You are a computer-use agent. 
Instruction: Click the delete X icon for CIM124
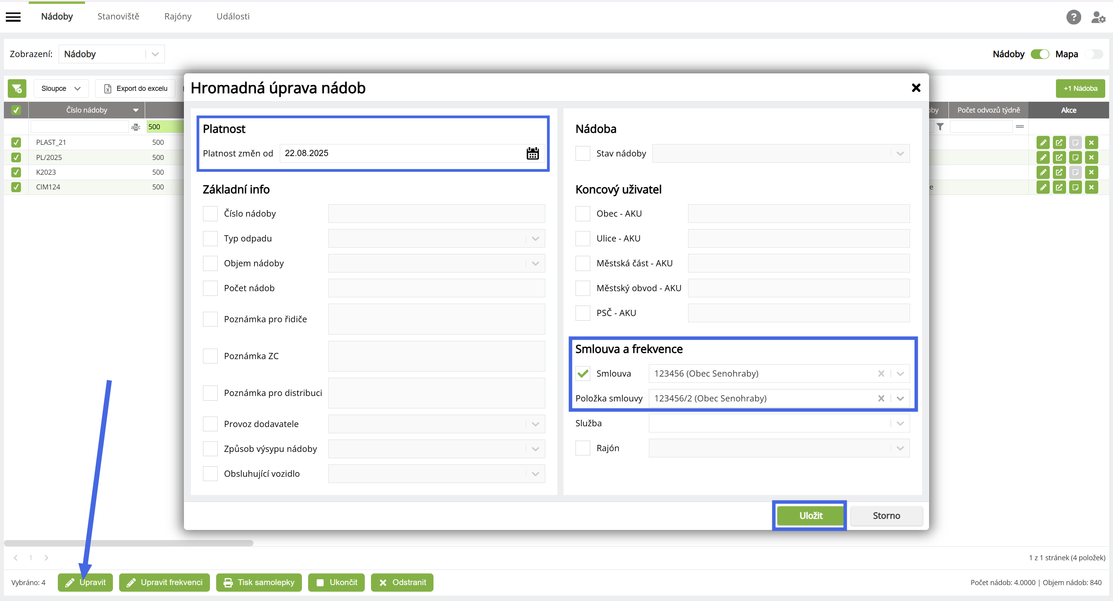tap(1091, 187)
